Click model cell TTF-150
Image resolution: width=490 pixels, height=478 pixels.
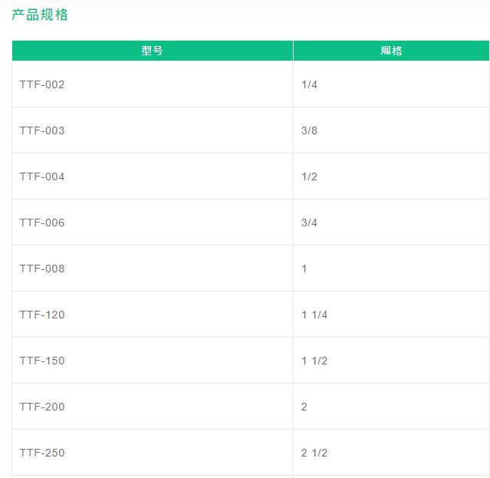tap(42, 361)
